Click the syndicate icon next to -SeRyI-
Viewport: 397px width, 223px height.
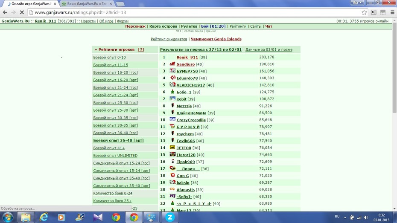tap(172, 196)
